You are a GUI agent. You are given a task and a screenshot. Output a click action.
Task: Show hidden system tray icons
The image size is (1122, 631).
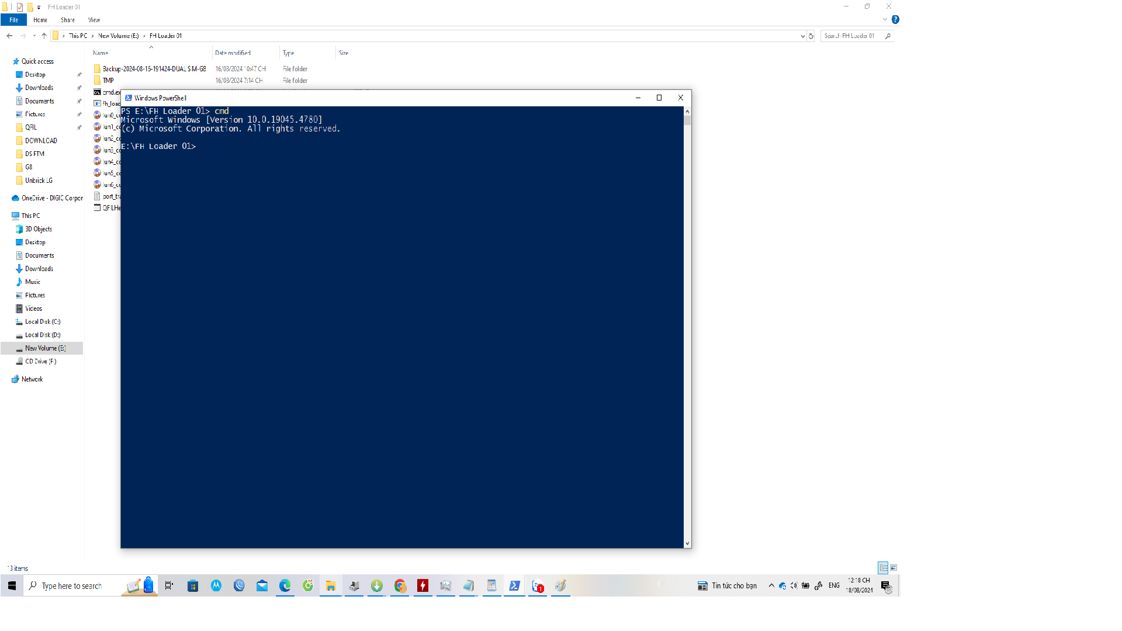[771, 585]
